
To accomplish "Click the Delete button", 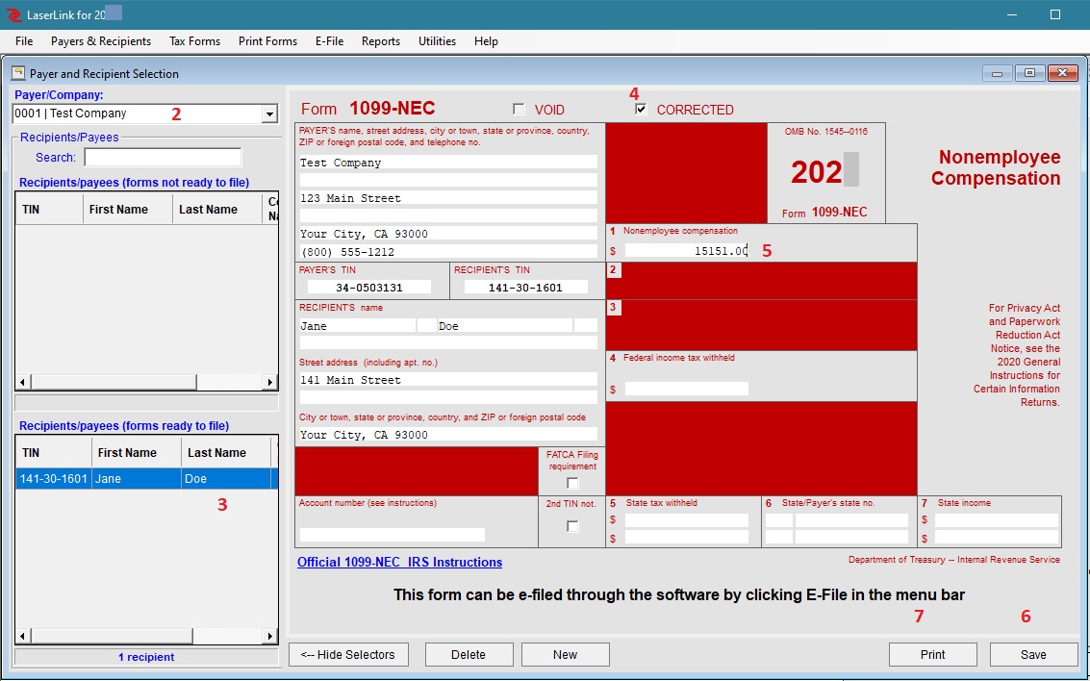I will 469,655.
